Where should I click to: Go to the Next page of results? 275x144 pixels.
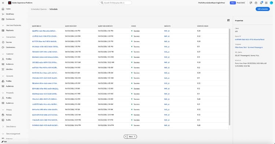click(x=132, y=137)
